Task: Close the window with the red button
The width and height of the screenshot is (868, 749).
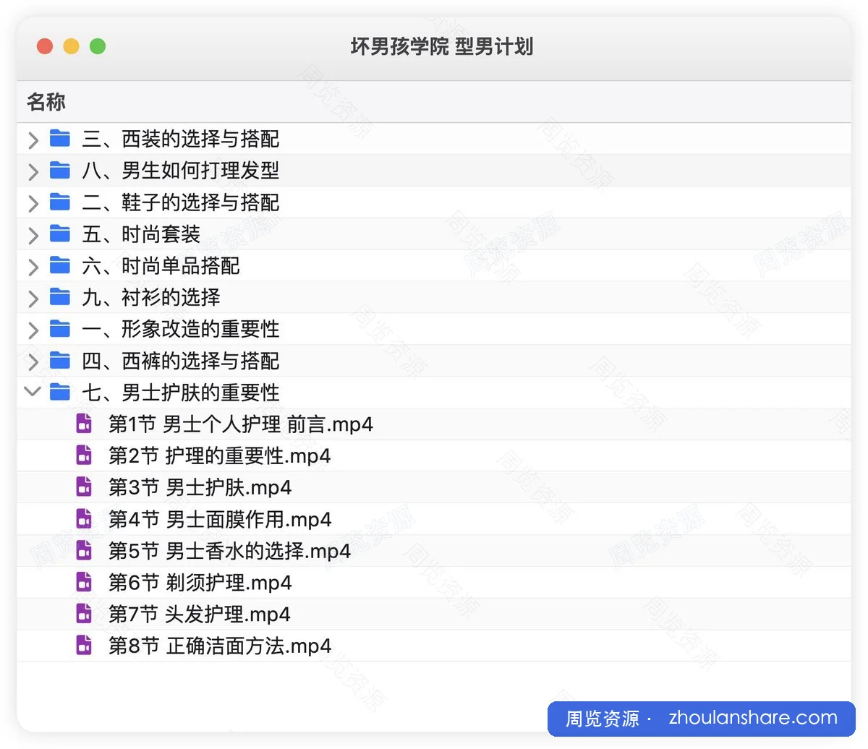Action: pyautogui.click(x=45, y=46)
